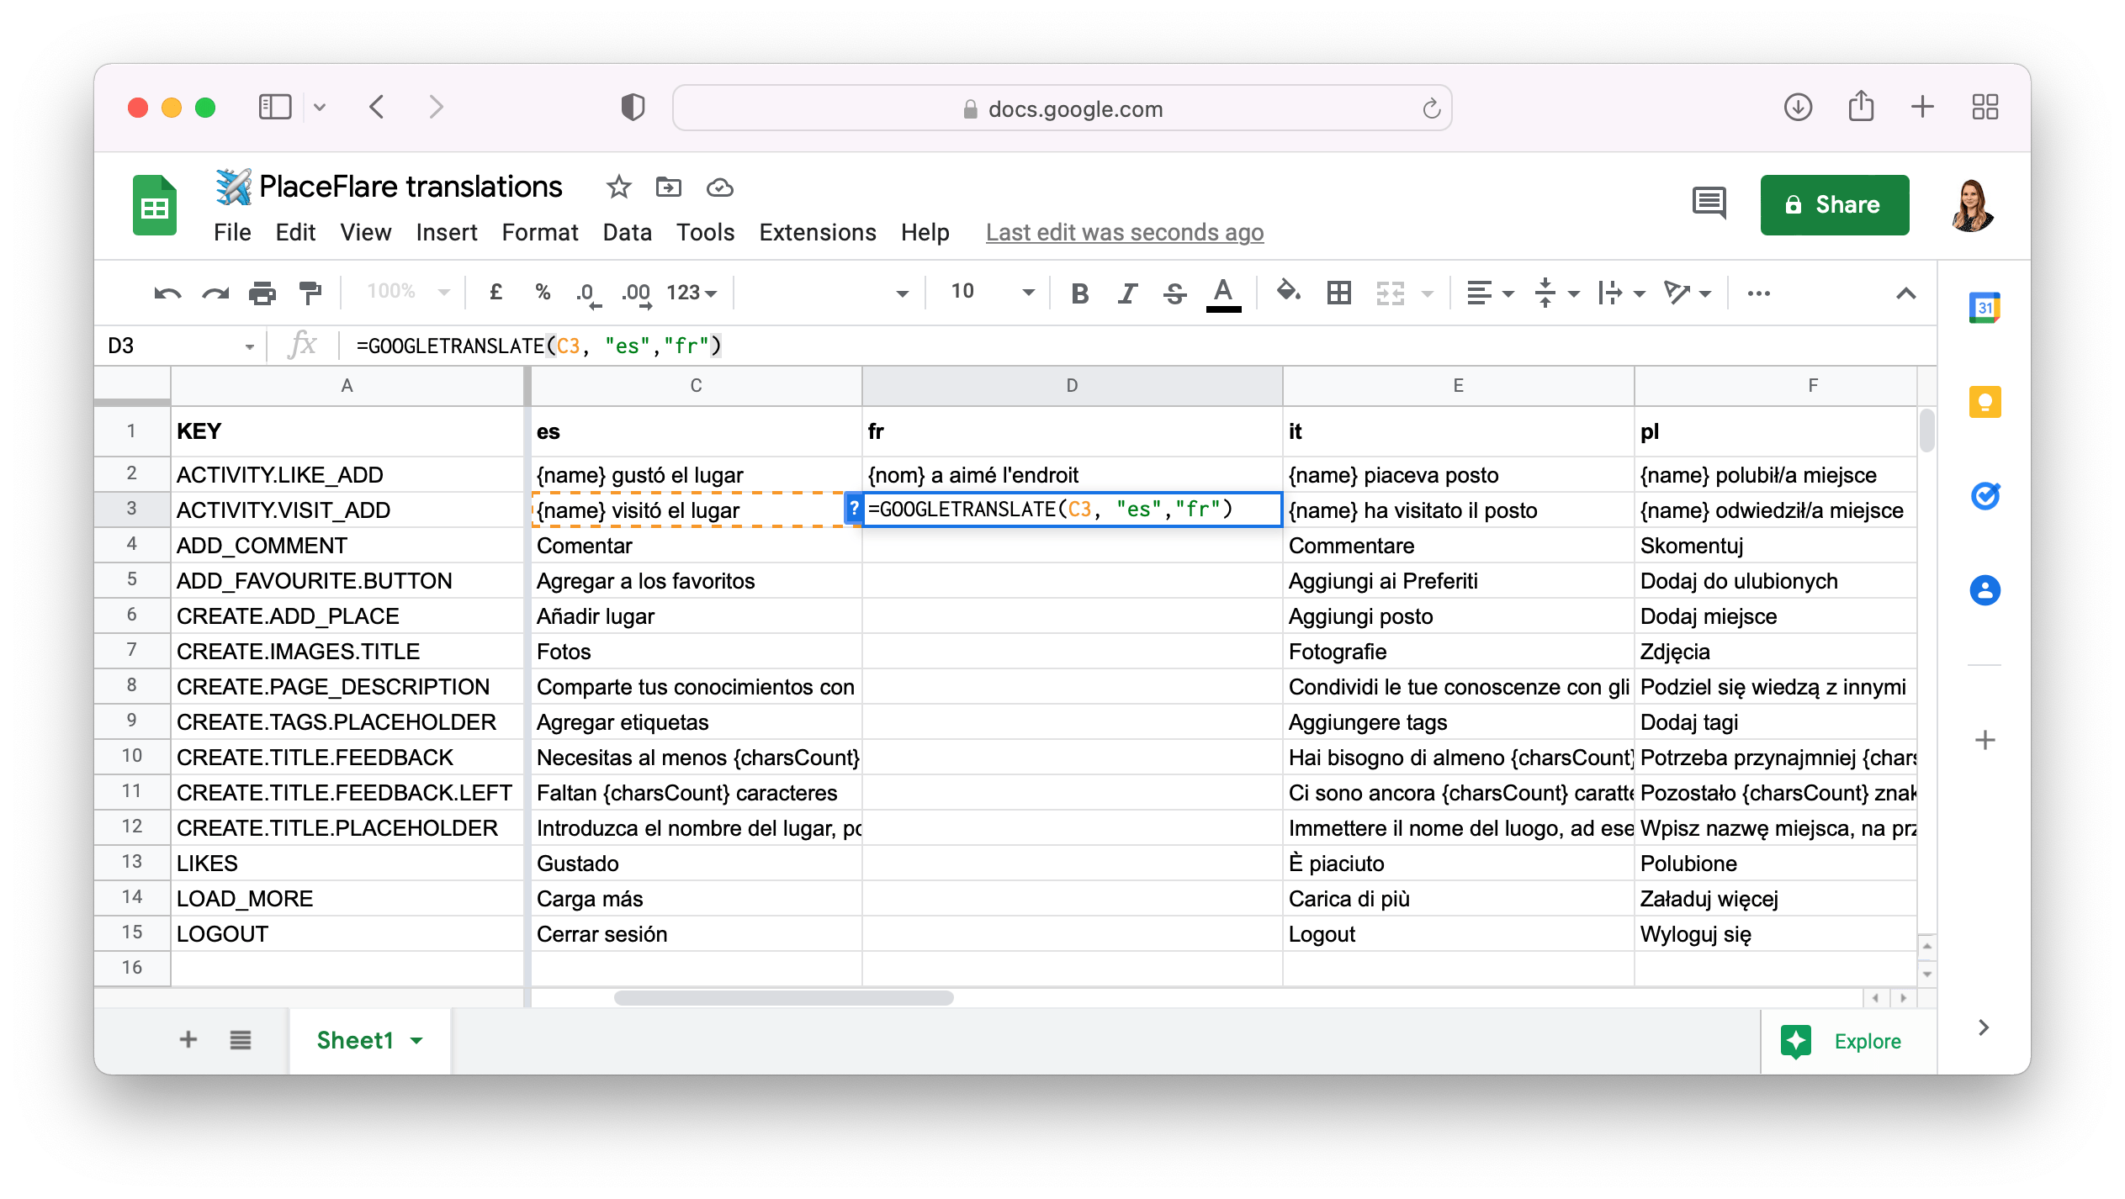Click the Move to folder icon
The image size is (2125, 1199).
click(x=669, y=187)
